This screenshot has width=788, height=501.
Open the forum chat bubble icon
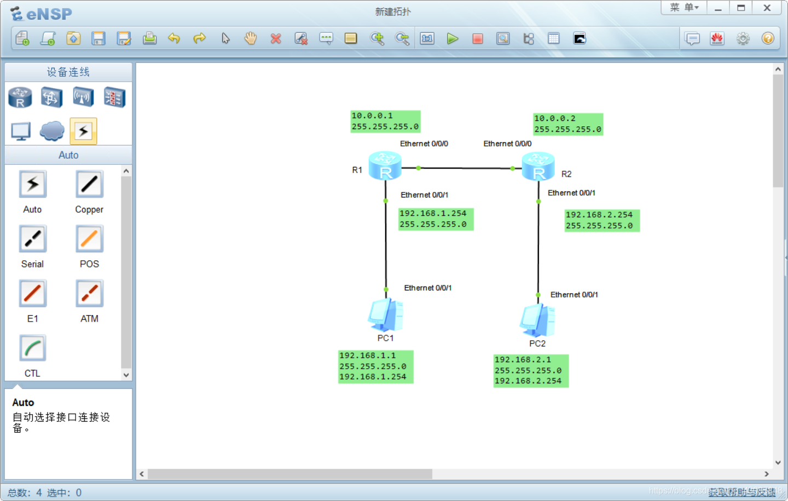692,38
